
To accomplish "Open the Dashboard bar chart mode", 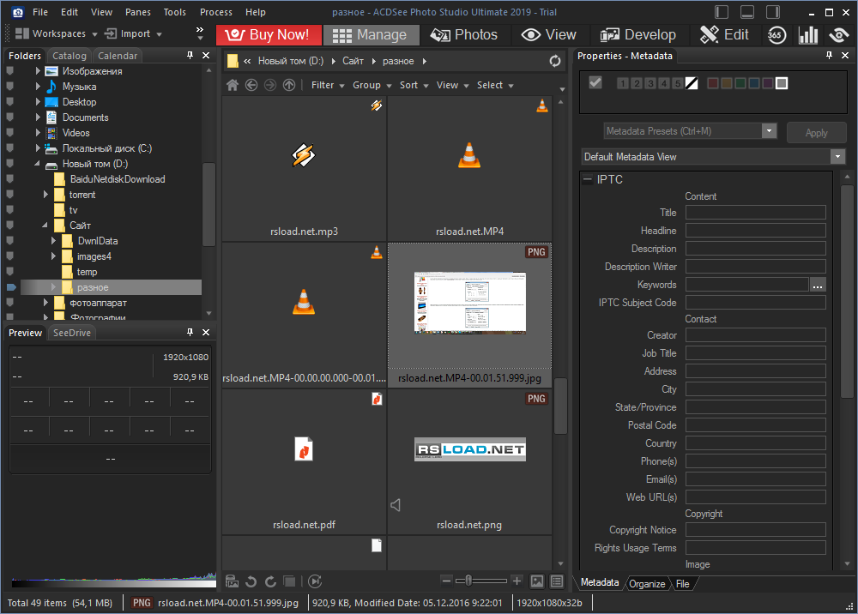I will [x=808, y=35].
